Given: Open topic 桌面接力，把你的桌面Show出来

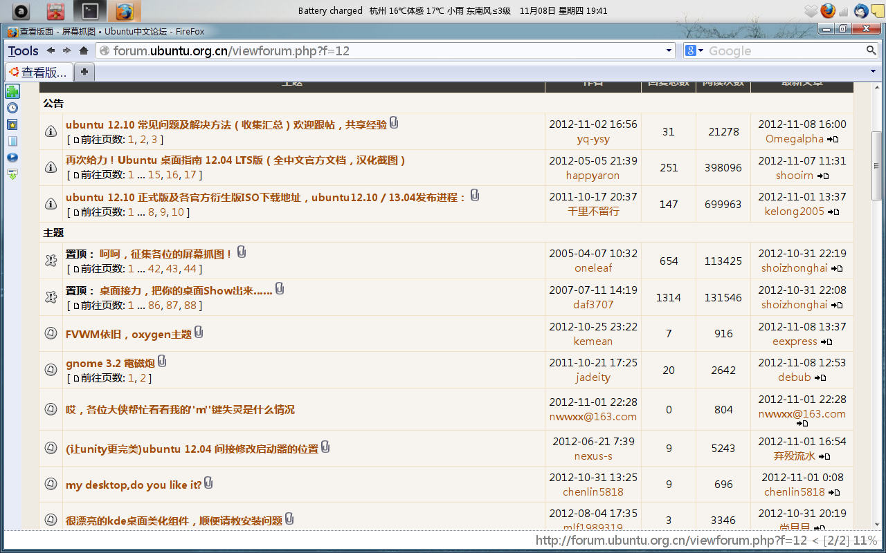Looking at the screenshot, I should pyautogui.click(x=186, y=291).
